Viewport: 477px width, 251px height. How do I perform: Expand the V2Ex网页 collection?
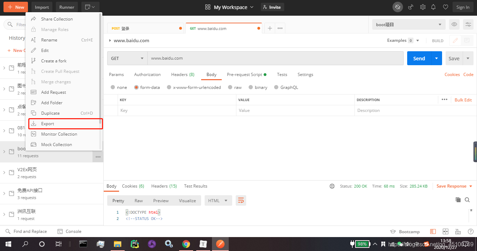tap(4, 173)
